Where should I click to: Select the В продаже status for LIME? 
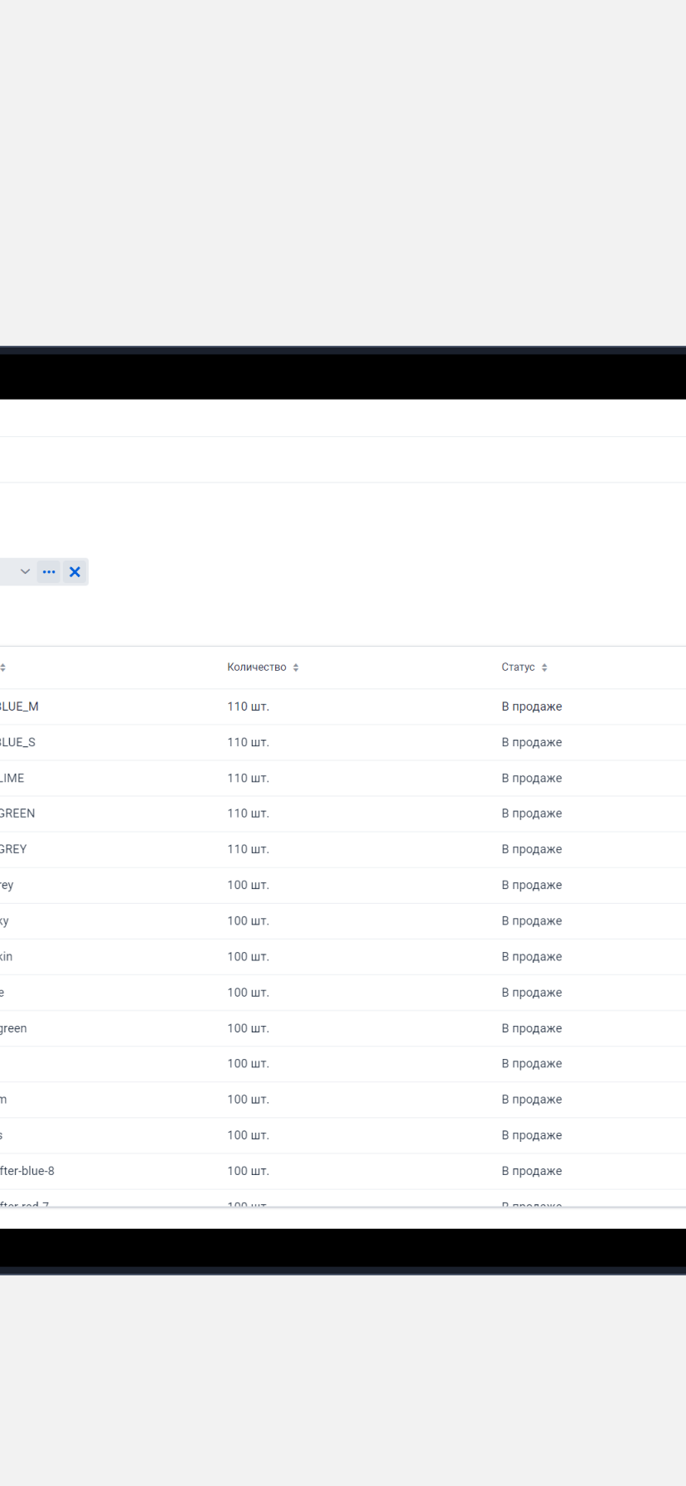[x=531, y=778]
